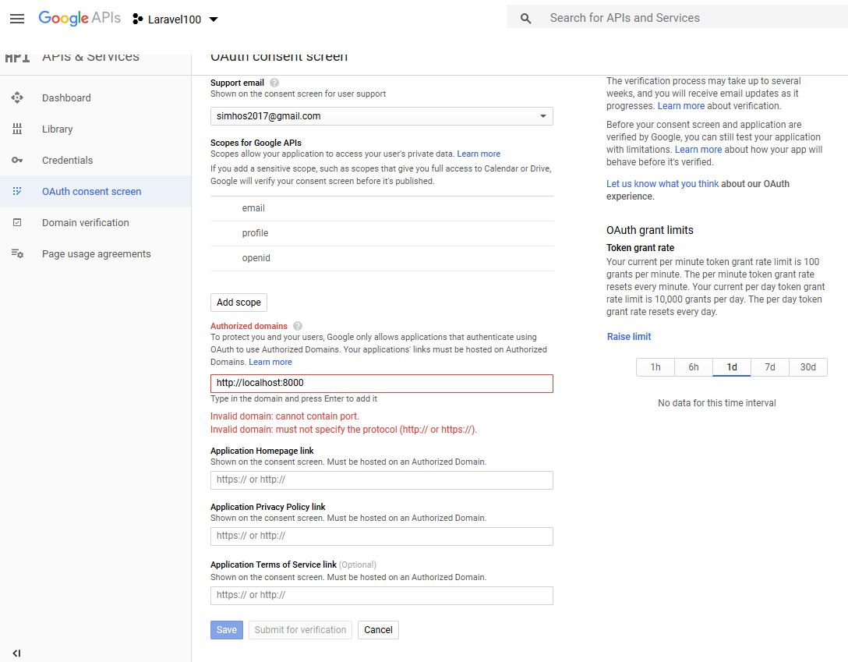Image resolution: width=848 pixels, height=662 pixels.
Task: Open Domain verification in sidebar
Action: click(86, 222)
